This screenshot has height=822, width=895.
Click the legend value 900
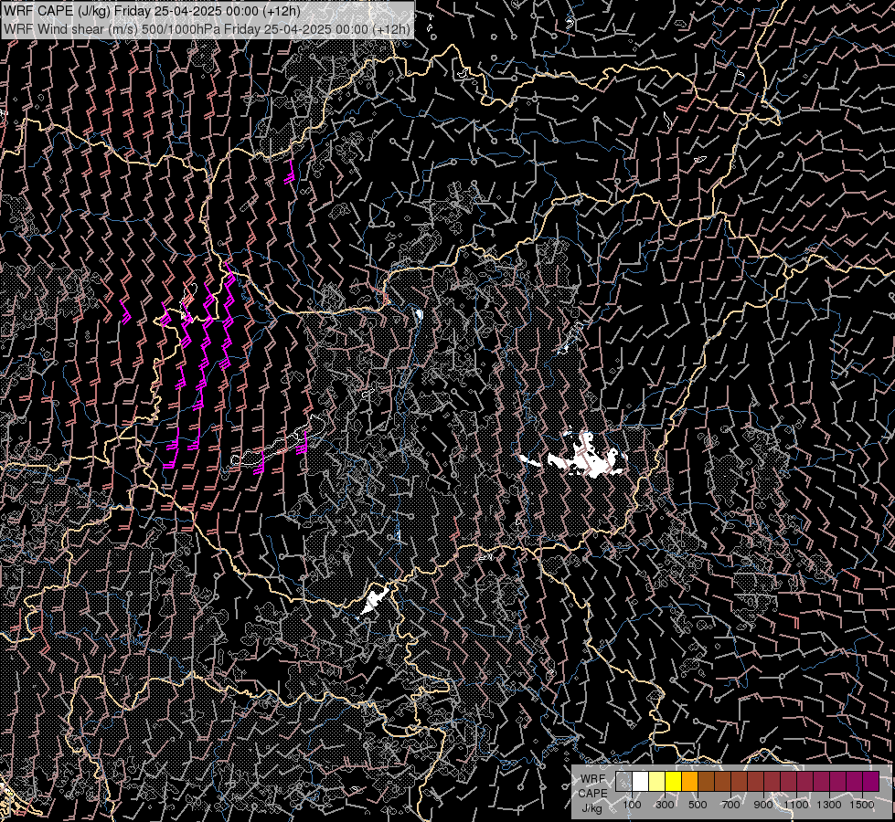point(763,805)
